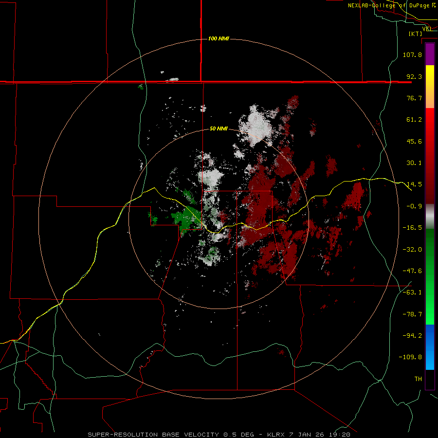The image size is (438, 438).
Task: Click the 76.7 velocity scale value
Action: (414, 98)
